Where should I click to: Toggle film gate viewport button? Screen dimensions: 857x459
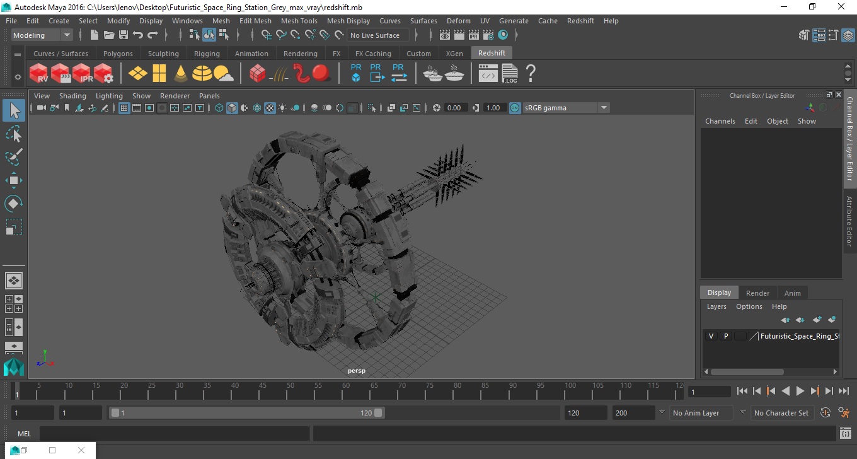(x=137, y=108)
